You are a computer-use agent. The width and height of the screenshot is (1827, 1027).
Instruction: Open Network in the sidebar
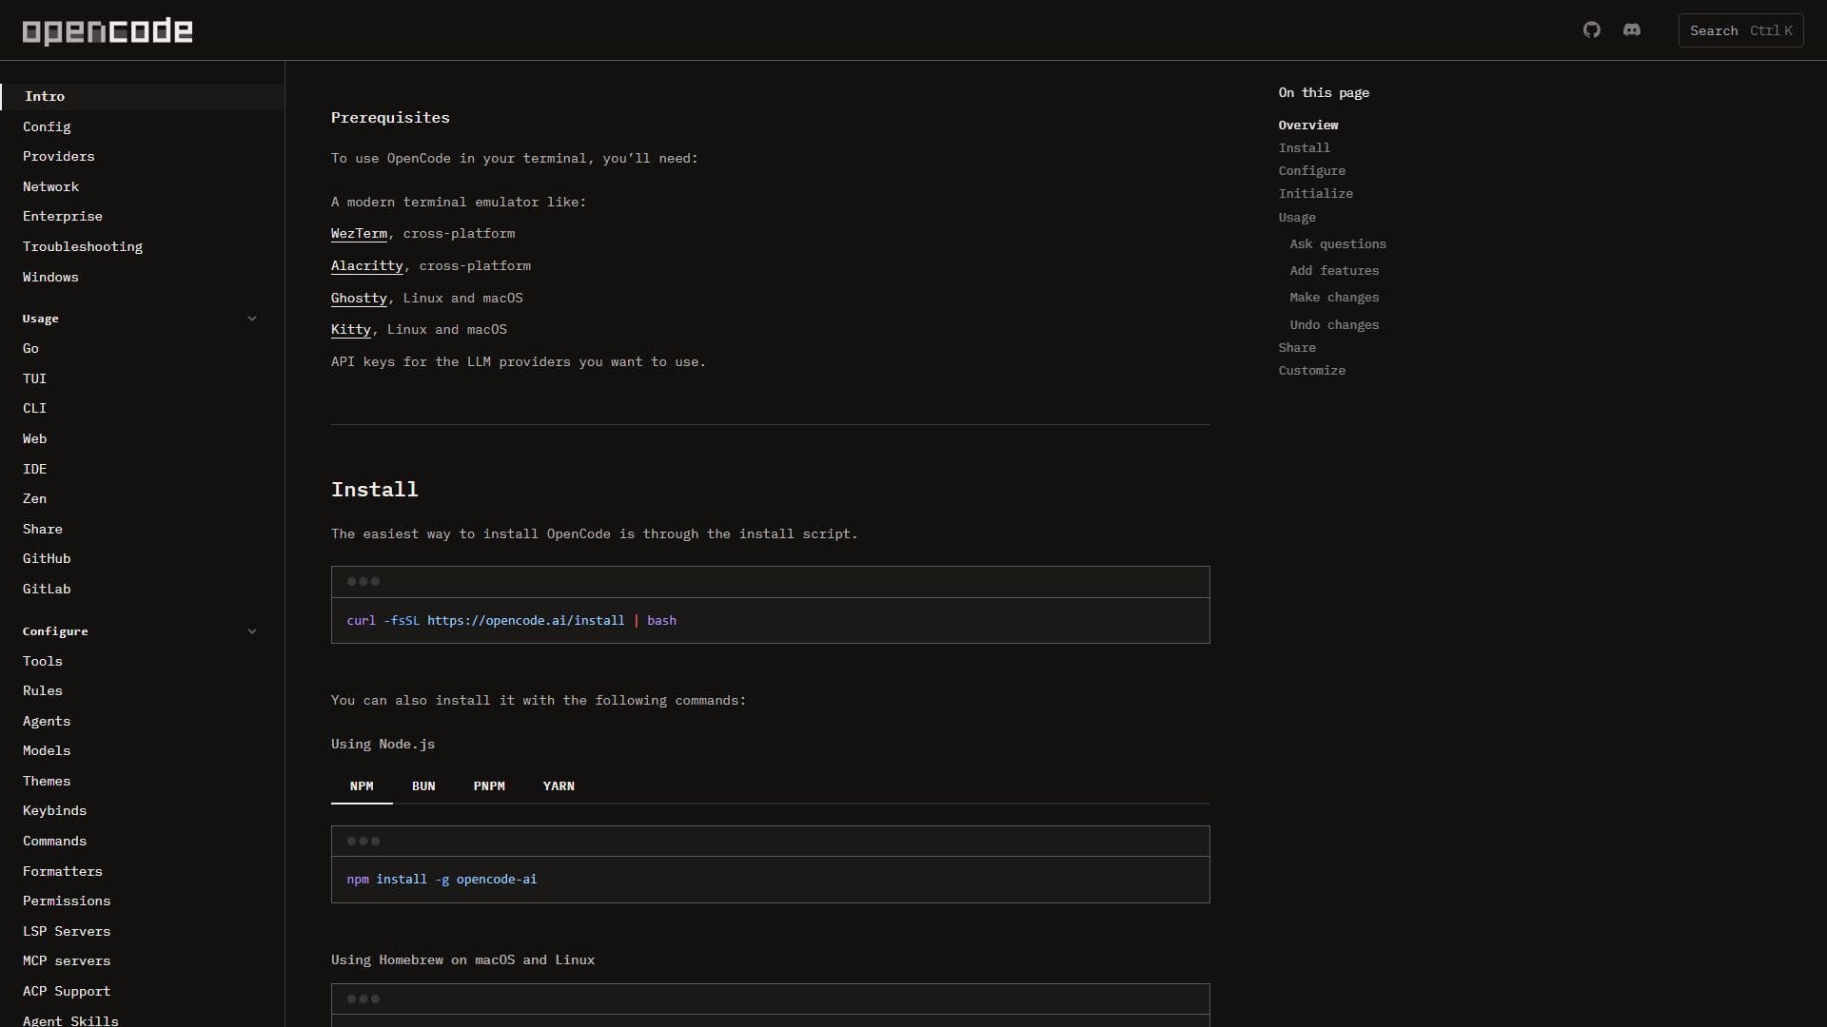(x=50, y=186)
